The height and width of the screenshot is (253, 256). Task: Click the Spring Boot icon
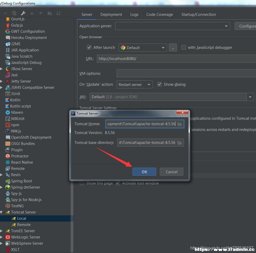click(x=8, y=181)
